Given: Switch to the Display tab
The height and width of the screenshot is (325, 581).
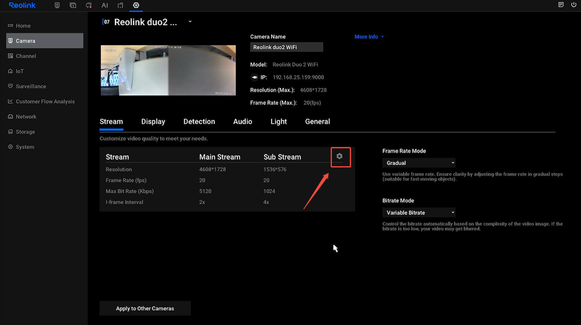Looking at the screenshot, I should [153, 122].
